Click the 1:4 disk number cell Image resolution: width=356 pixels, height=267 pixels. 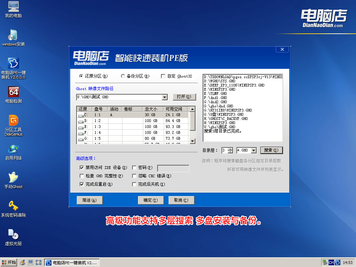[98, 132]
